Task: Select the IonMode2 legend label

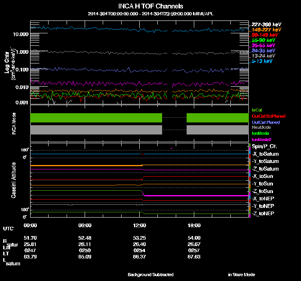Action: [261, 138]
